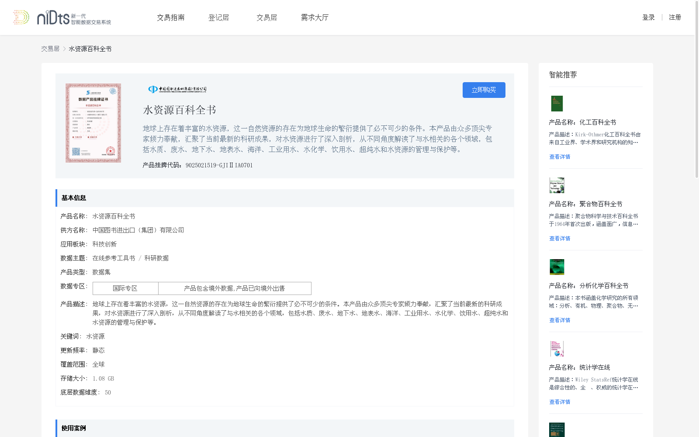Image resolution: width=699 pixels, height=437 pixels.
Task: Click the 全球 coverage value
Action: tap(98, 364)
